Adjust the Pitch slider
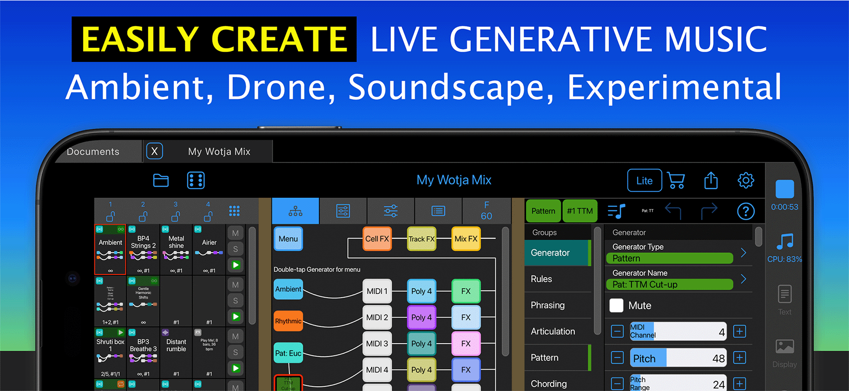Screen dimensions: 849x391 point(678,358)
